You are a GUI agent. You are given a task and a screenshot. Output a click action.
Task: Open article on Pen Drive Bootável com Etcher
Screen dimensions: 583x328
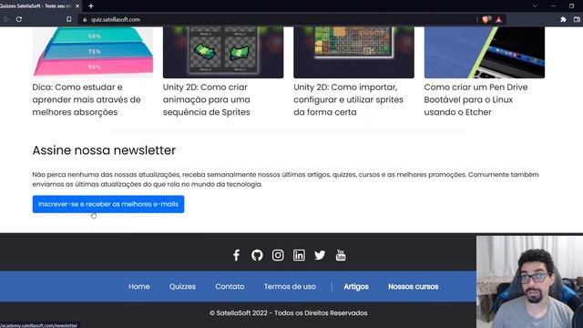(476, 99)
